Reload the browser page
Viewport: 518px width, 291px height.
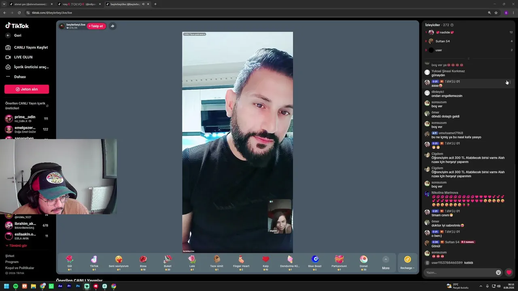click(x=19, y=13)
